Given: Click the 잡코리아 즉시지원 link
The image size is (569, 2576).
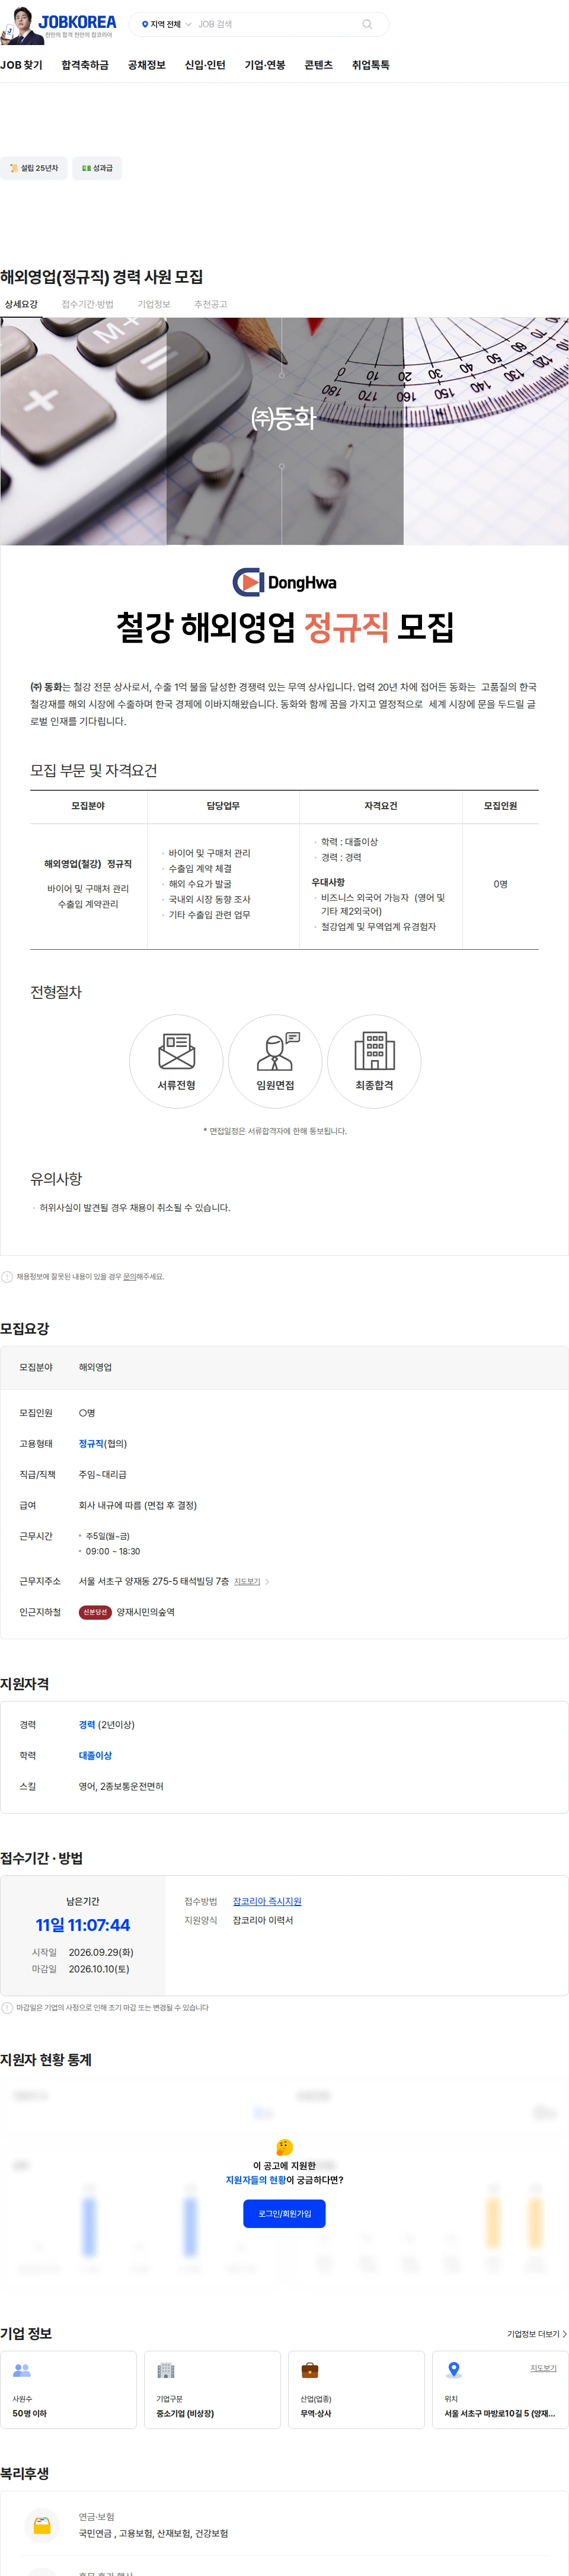Looking at the screenshot, I should click(x=267, y=1902).
